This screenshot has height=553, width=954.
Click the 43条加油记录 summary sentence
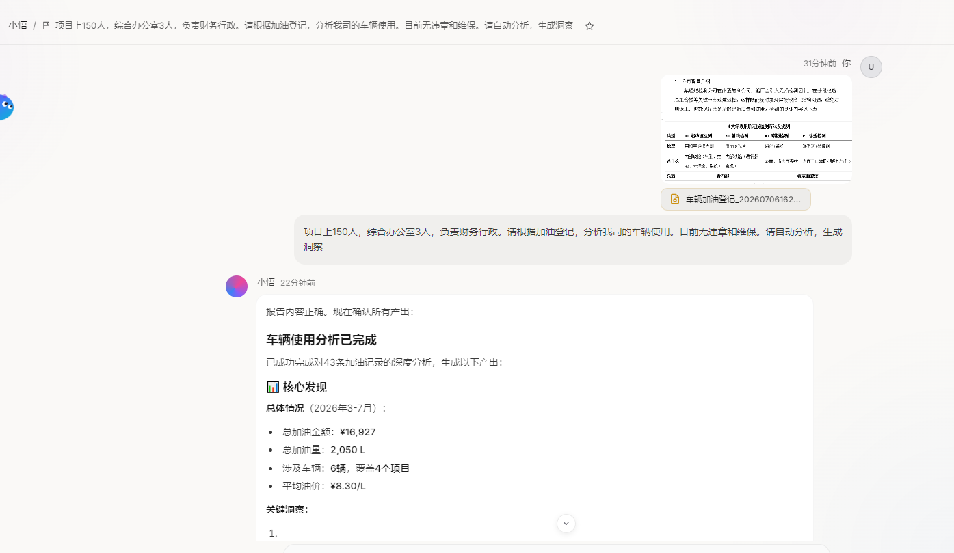click(384, 362)
